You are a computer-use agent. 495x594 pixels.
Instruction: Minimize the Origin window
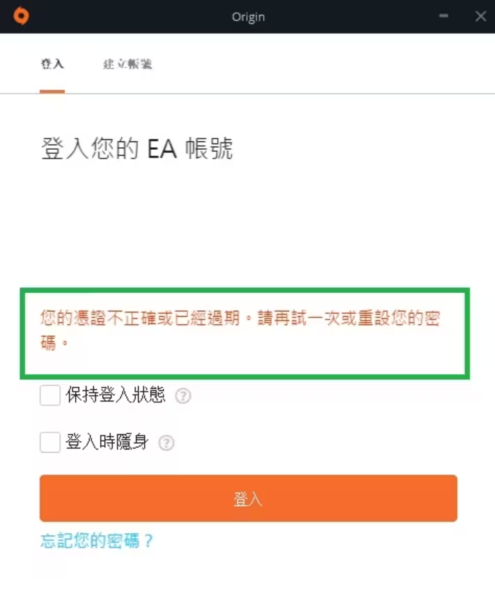click(x=443, y=16)
